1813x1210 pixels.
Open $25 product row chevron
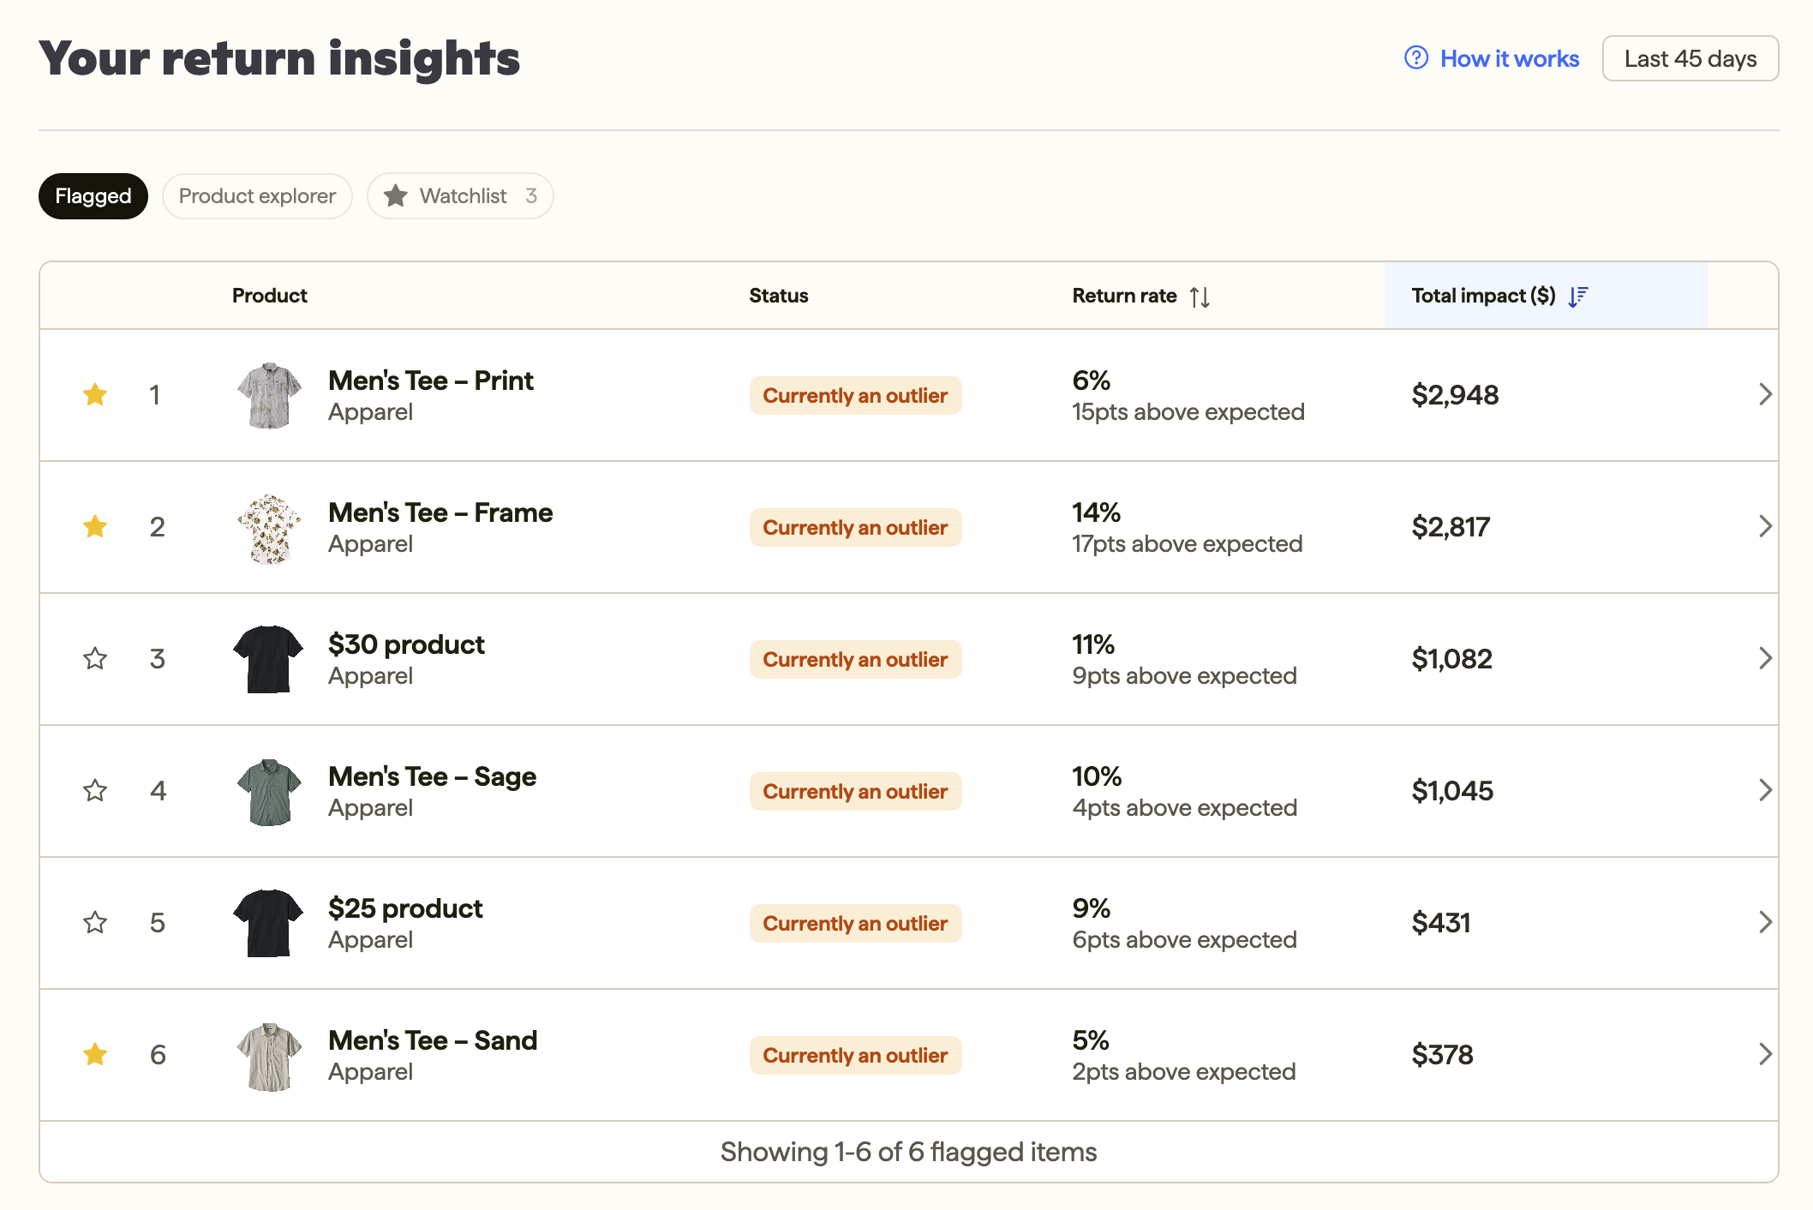tap(1765, 922)
